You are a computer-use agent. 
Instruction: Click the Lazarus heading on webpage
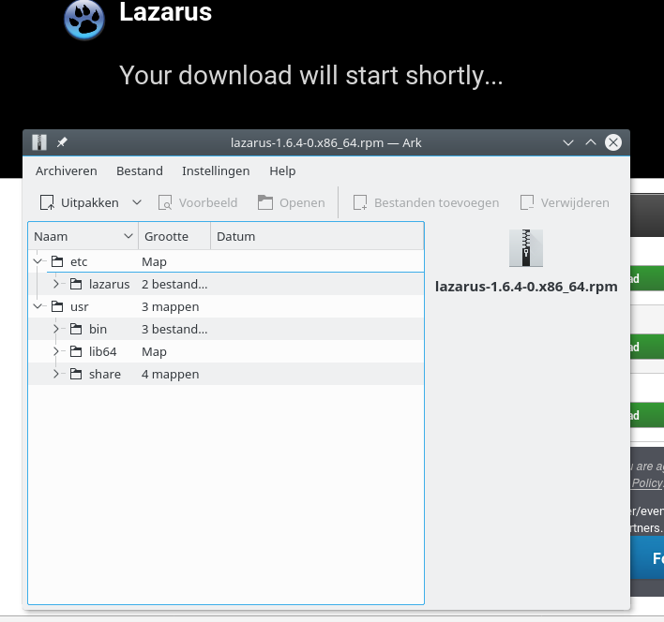pyautogui.click(x=166, y=12)
